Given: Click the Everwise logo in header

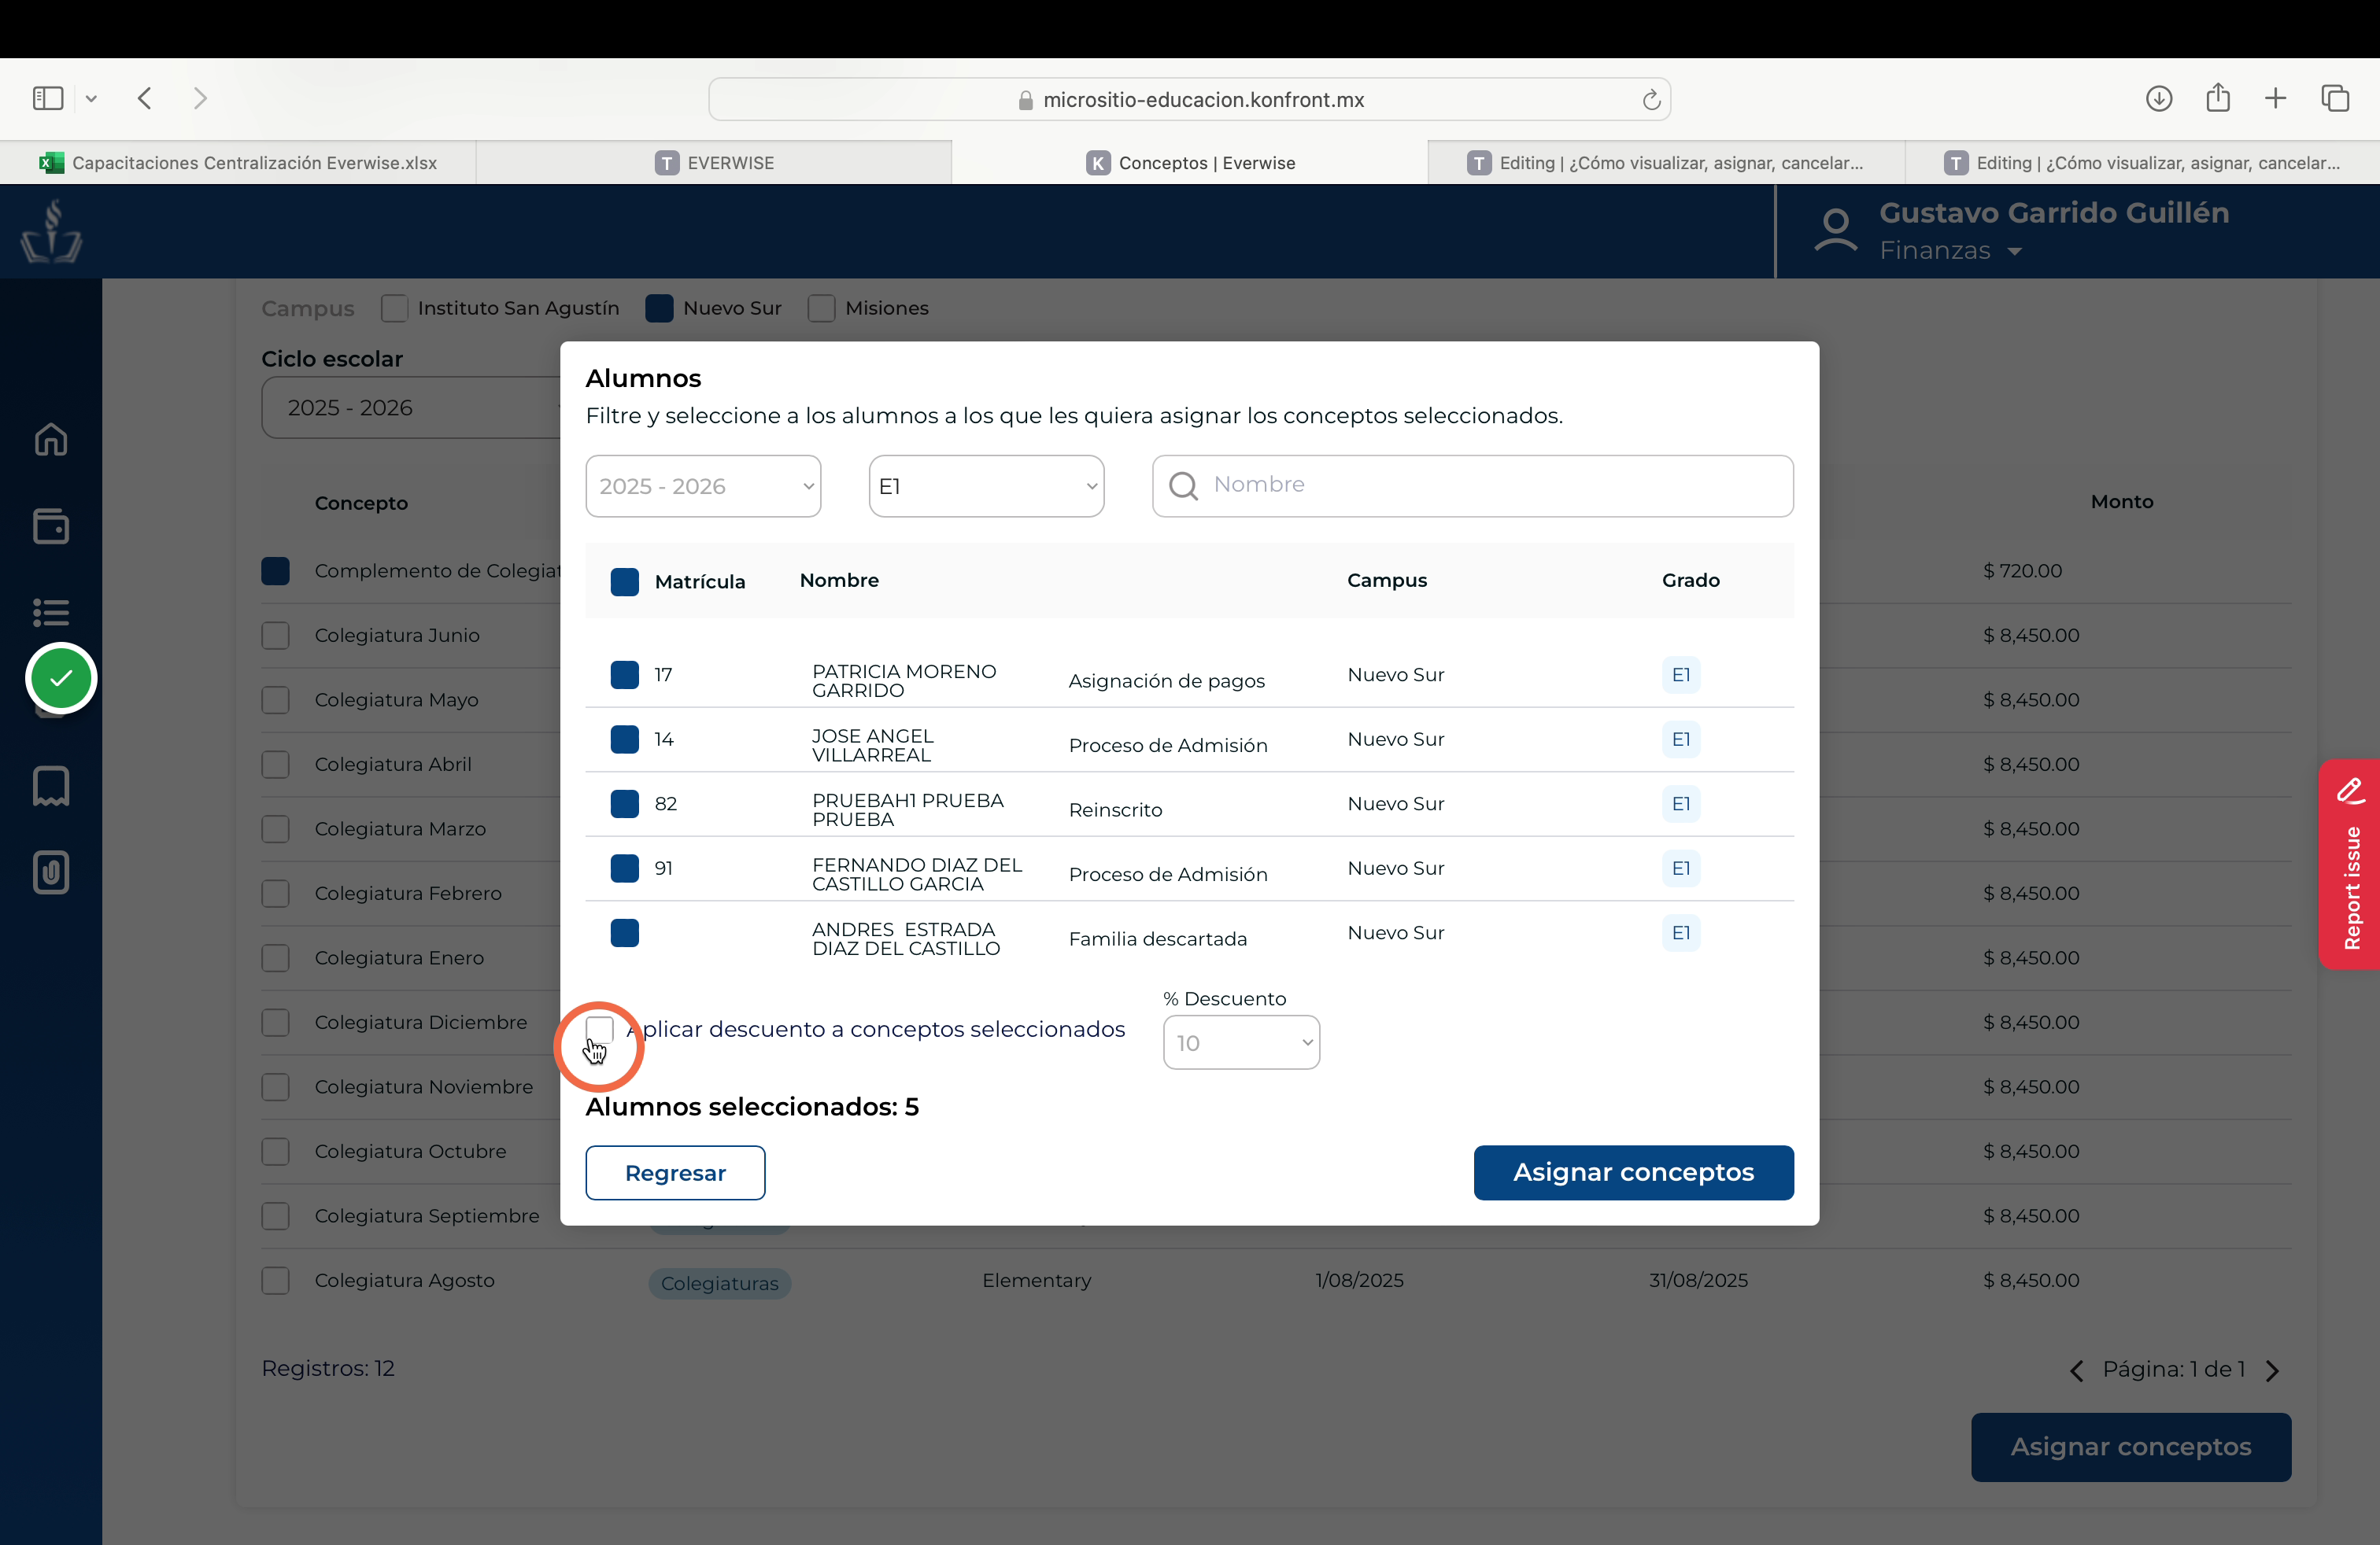Looking at the screenshot, I should click(x=51, y=232).
